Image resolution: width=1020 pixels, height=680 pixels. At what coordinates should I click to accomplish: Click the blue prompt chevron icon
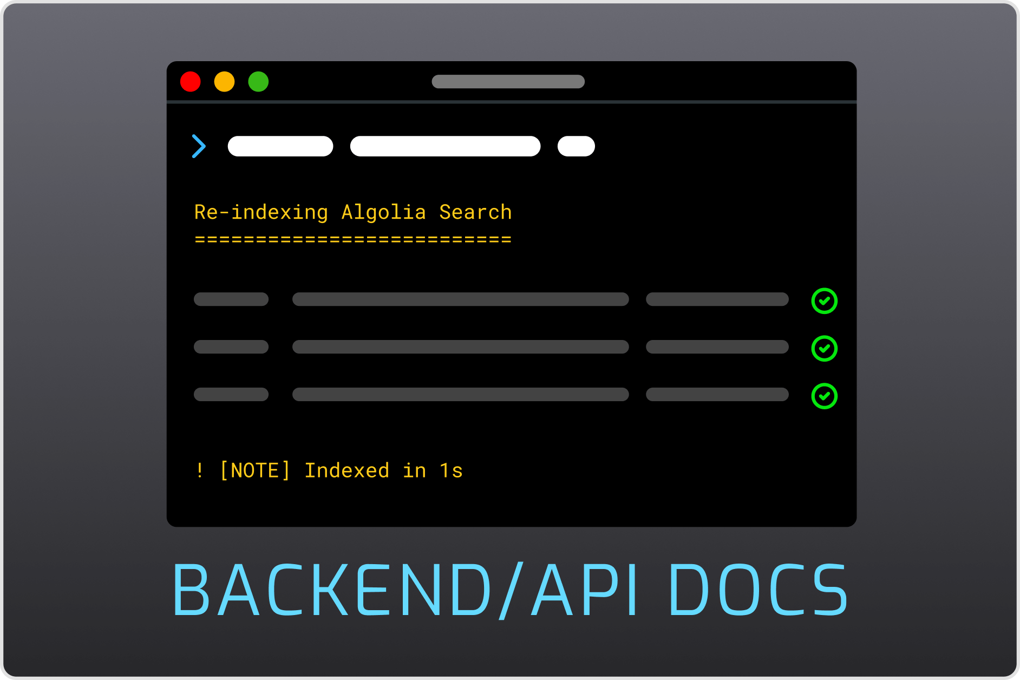pyautogui.click(x=199, y=146)
